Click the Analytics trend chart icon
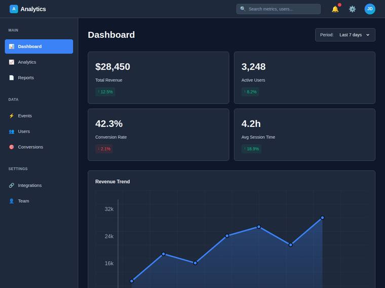Viewport: 385px width, 288px height. [12, 62]
